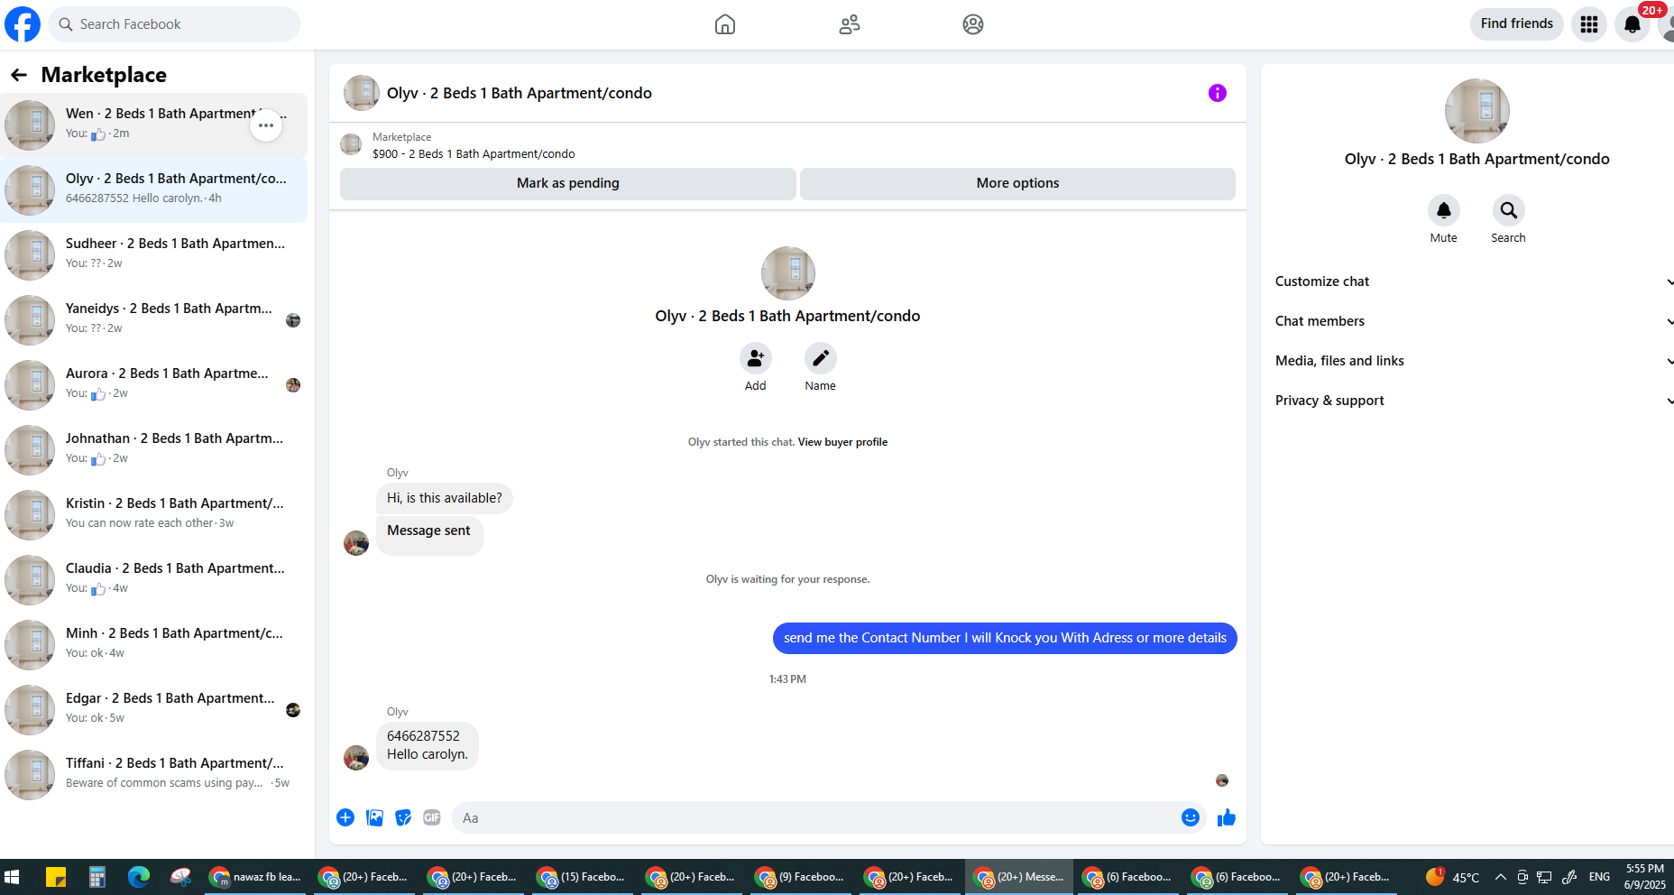The height and width of the screenshot is (895, 1674).
Task: Open the $900 listing link under Marketplace
Action: tap(474, 154)
